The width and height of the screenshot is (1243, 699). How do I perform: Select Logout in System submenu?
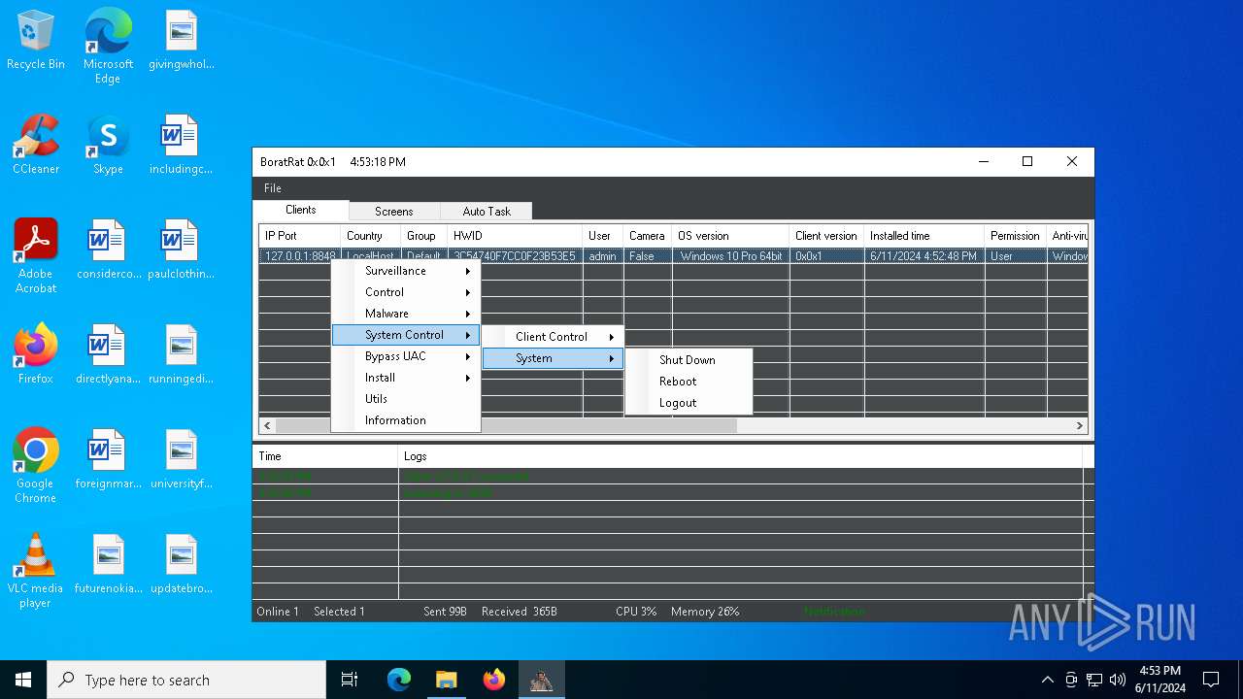coord(689,403)
